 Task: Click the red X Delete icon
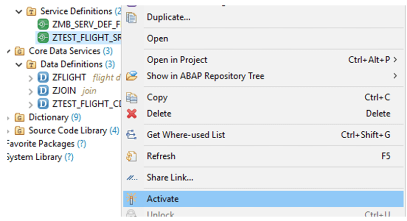[132, 114]
